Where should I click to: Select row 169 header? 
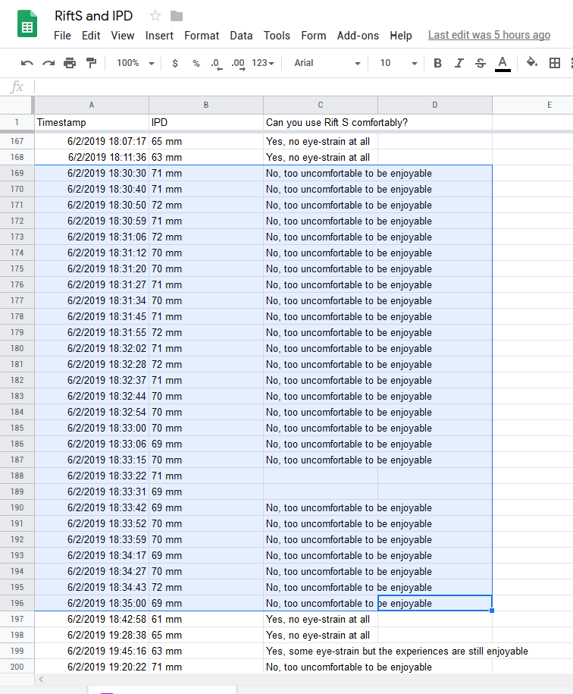17,173
